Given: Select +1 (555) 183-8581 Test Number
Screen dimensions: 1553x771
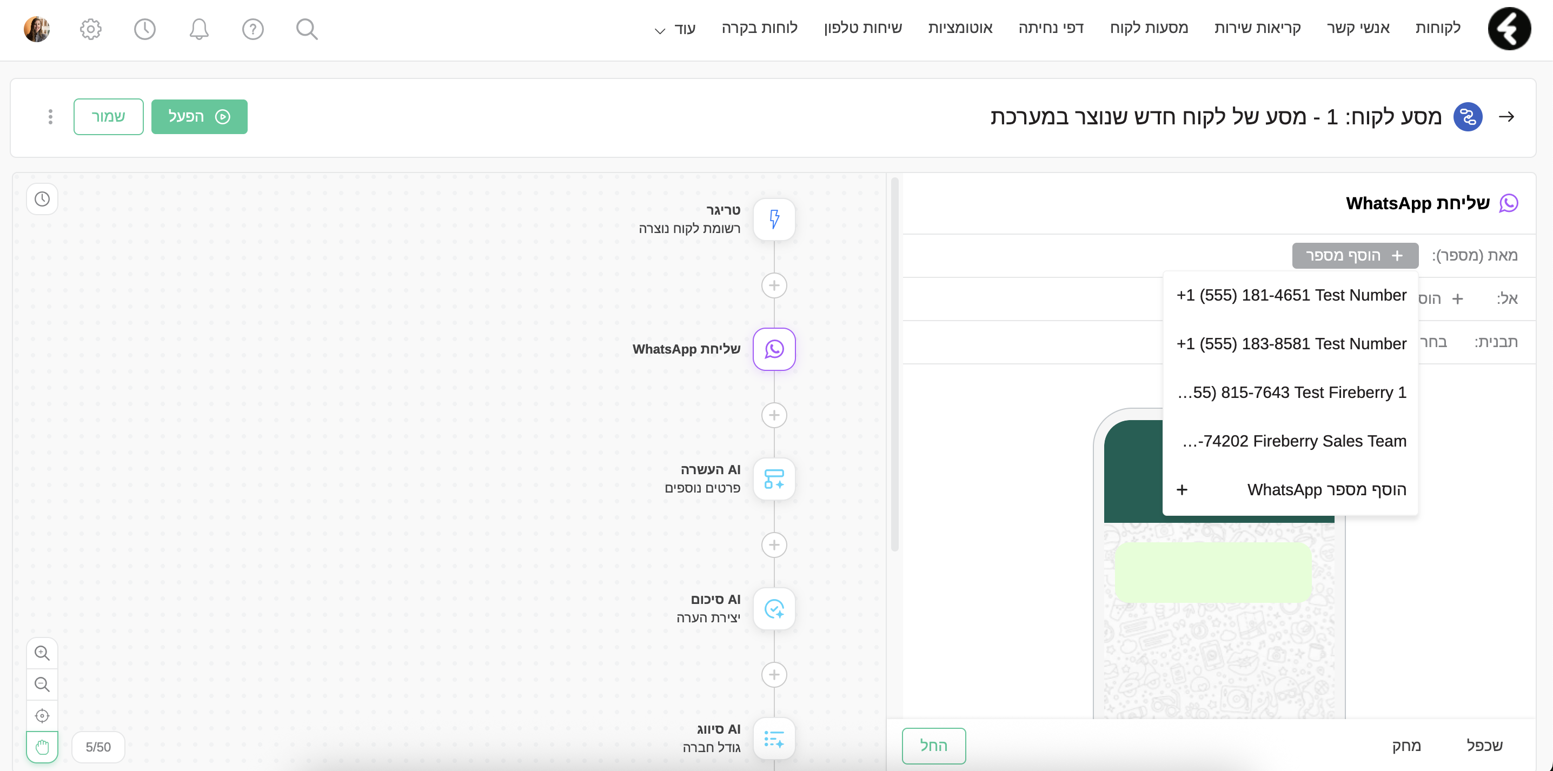Looking at the screenshot, I should (1291, 344).
